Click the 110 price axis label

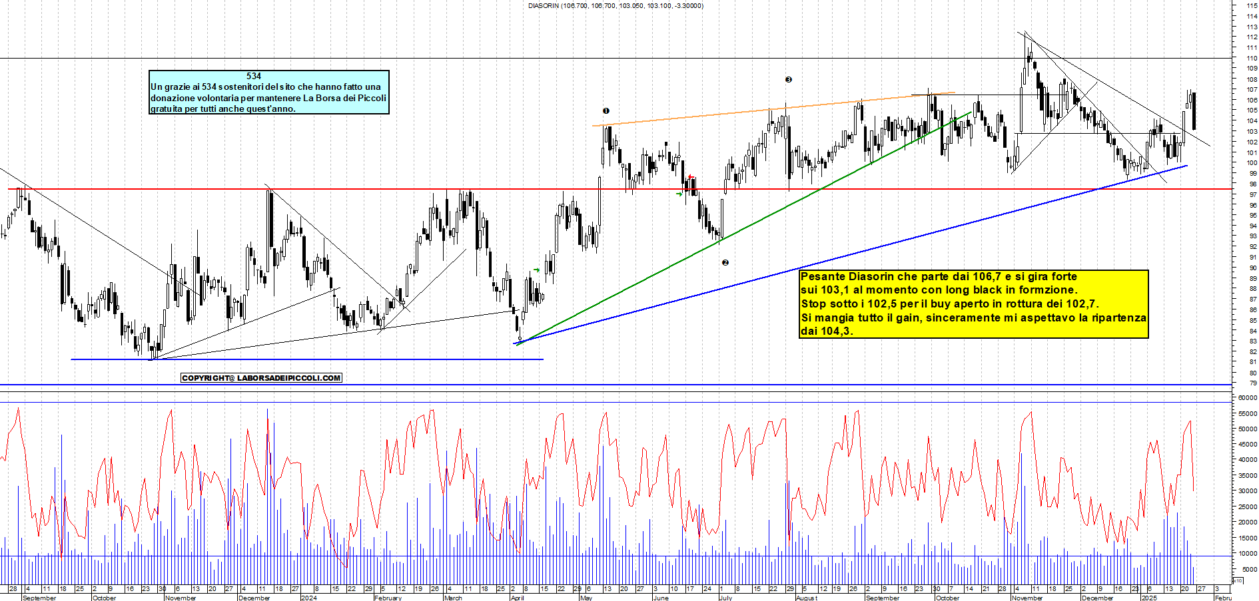(x=1252, y=58)
